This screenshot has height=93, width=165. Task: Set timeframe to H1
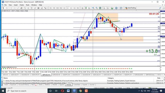tap(64, 8)
